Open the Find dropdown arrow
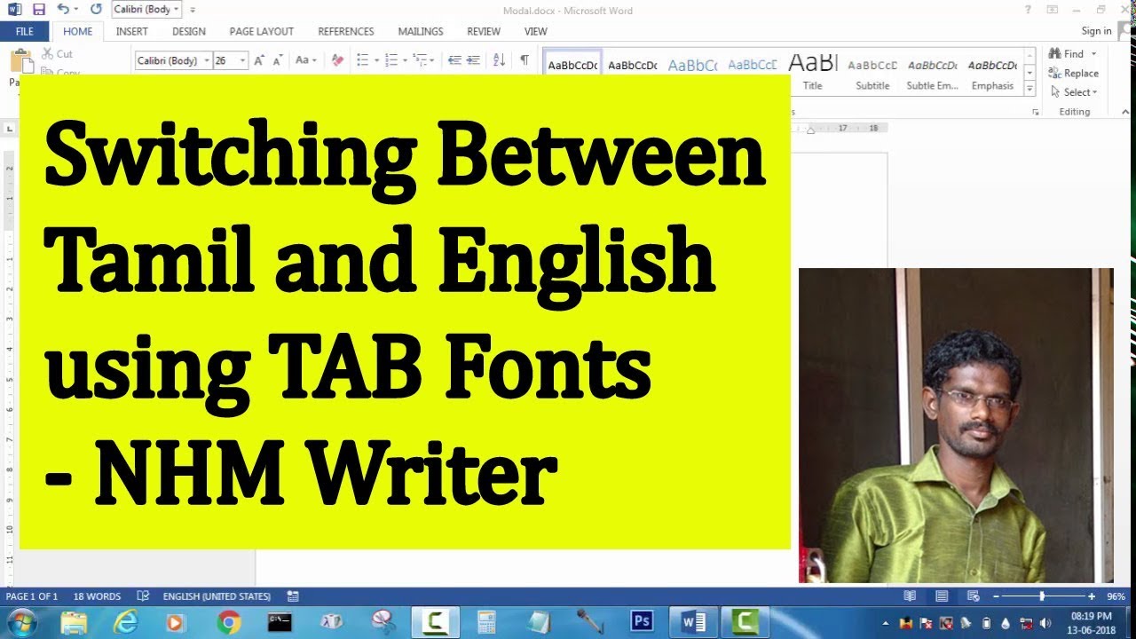 tap(1093, 54)
